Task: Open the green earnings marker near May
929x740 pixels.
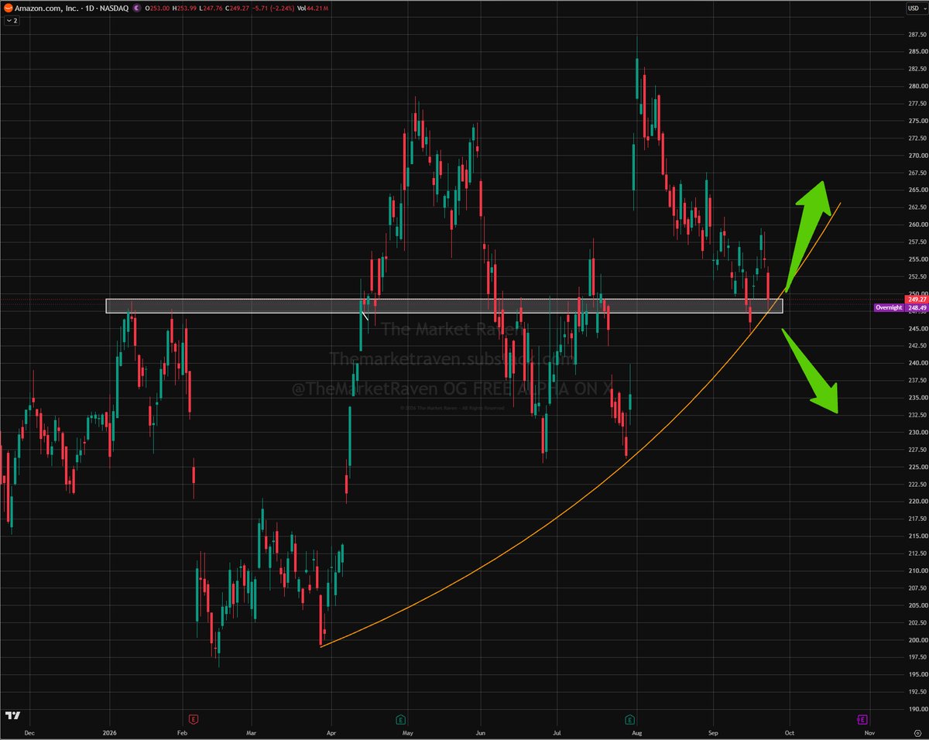Action: (401, 719)
